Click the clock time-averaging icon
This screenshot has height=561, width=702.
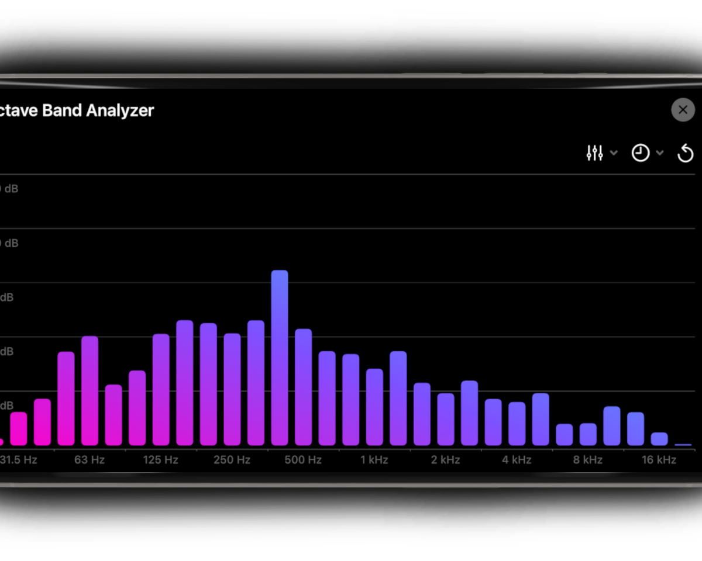[641, 153]
